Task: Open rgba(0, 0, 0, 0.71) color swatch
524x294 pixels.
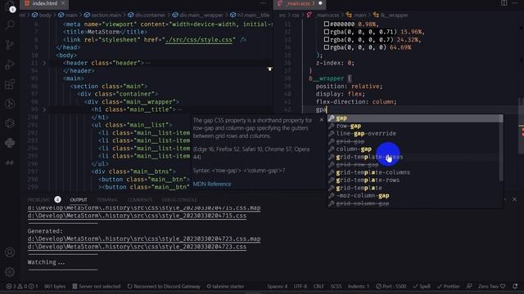Action: [327, 32]
